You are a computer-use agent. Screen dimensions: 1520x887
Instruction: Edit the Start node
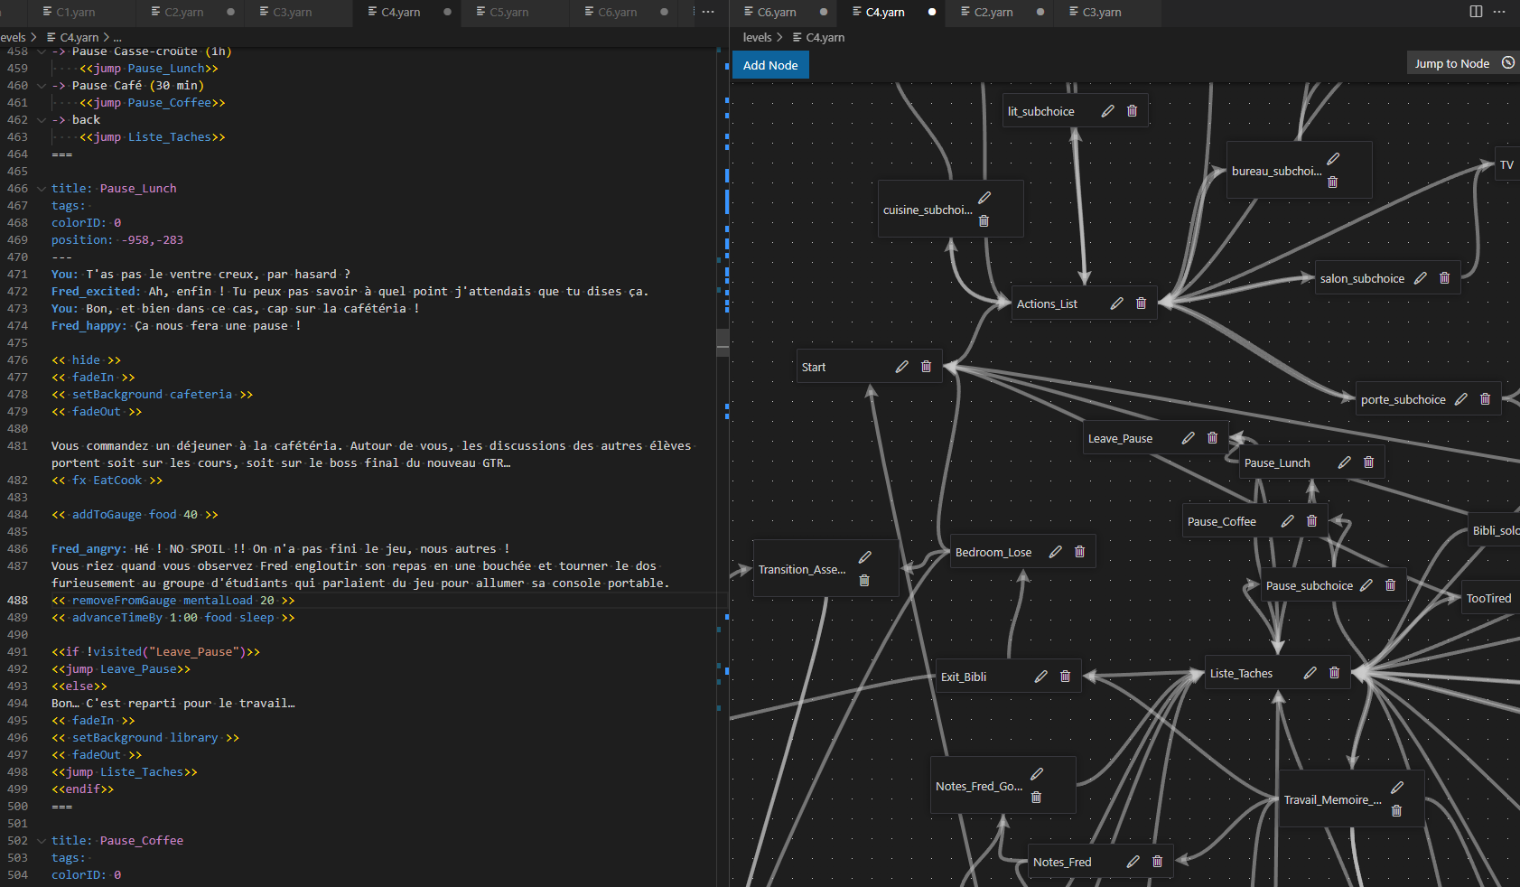901,367
